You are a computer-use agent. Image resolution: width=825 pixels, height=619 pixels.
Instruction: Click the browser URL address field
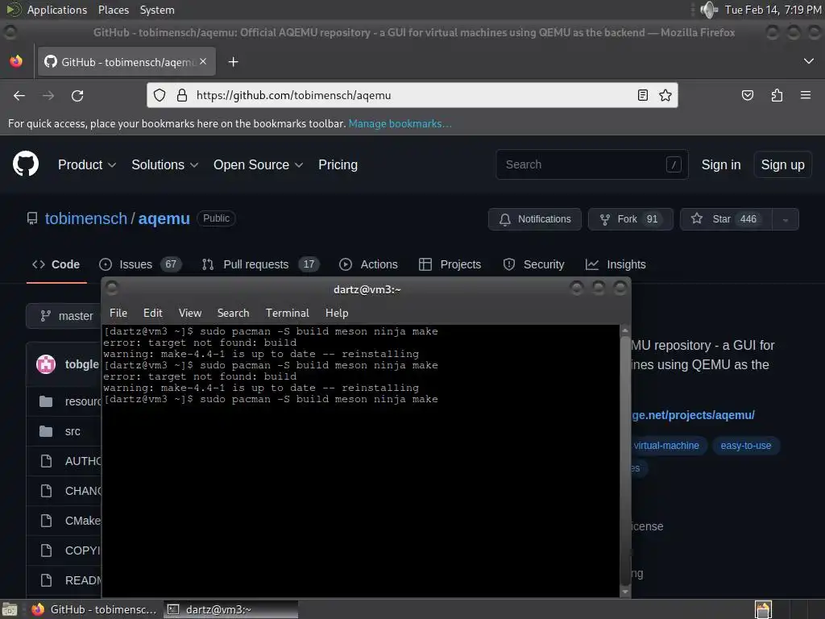(412, 95)
